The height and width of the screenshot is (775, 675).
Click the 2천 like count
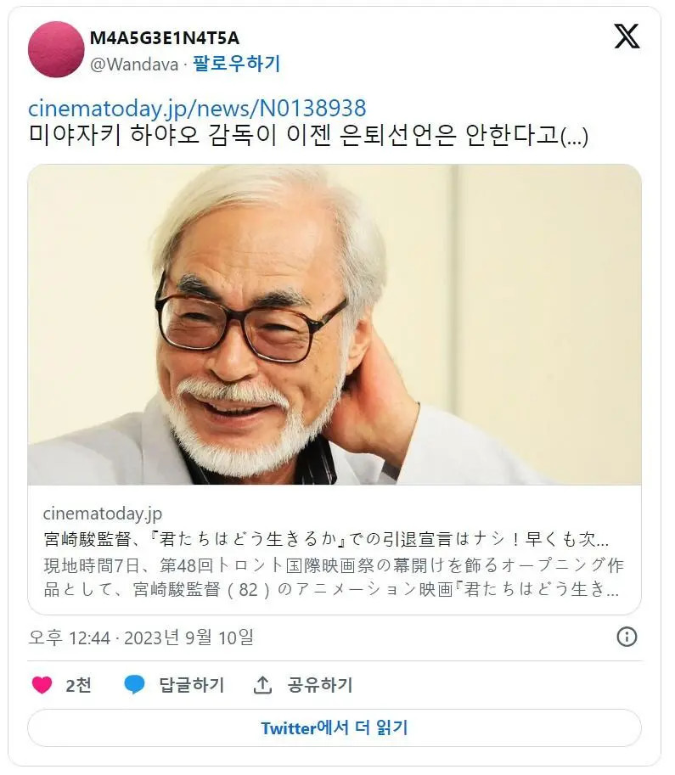79,685
